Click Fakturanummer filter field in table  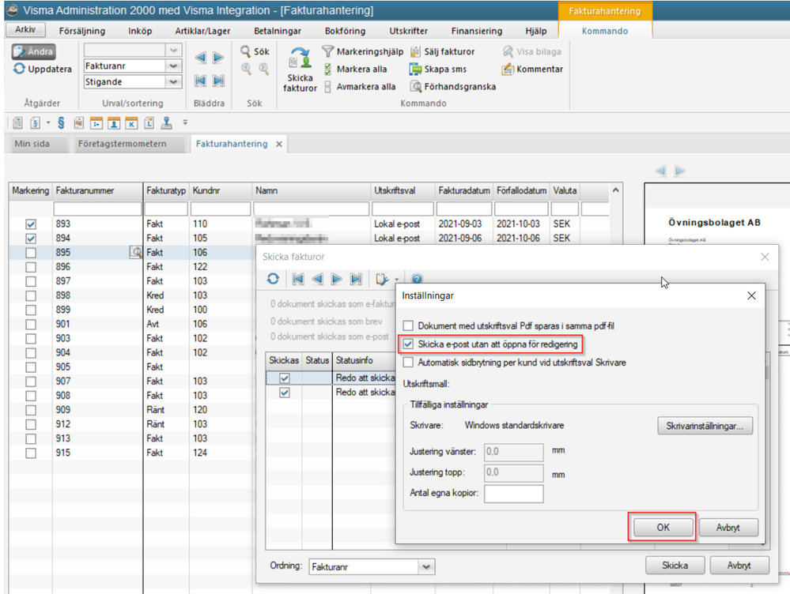coord(98,209)
